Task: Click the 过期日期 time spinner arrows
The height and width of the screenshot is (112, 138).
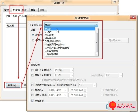Action: pyautogui.click(x=85, y=95)
